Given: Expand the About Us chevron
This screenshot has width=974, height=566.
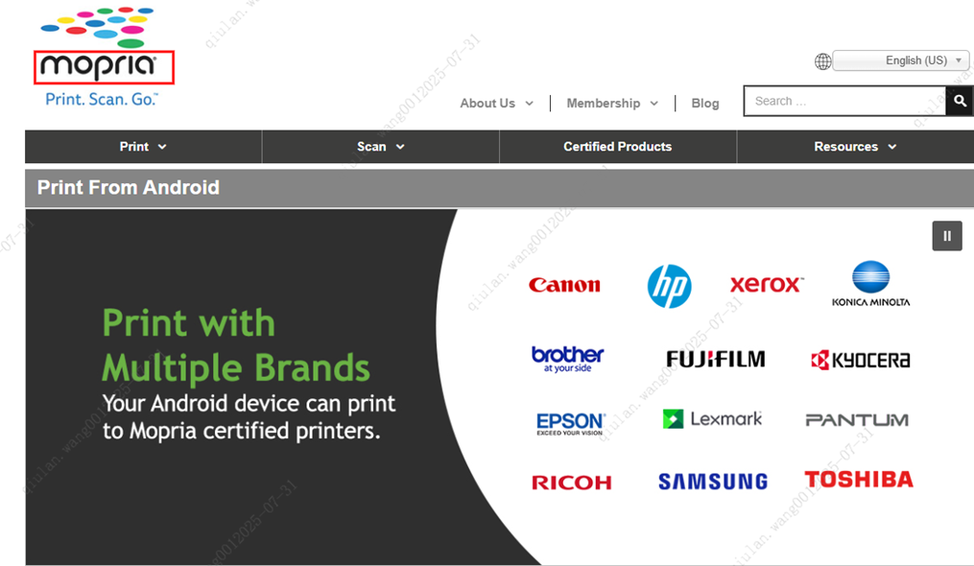Looking at the screenshot, I should [530, 104].
